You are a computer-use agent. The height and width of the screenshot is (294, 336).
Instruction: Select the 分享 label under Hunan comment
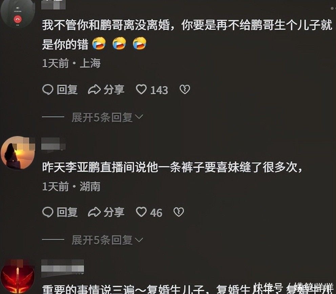[x=114, y=212]
